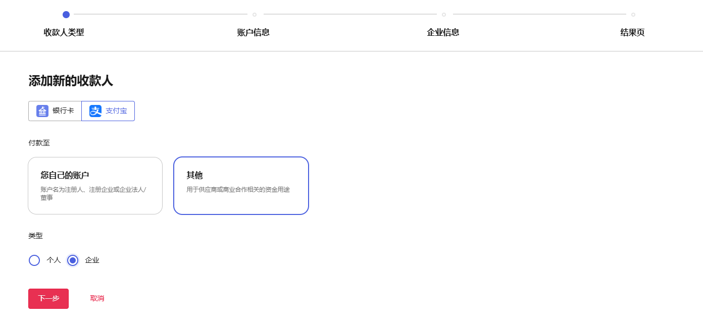Screen dimensions: 703x329
Task: Select the 支付宝 tab label
Action: click(x=116, y=111)
